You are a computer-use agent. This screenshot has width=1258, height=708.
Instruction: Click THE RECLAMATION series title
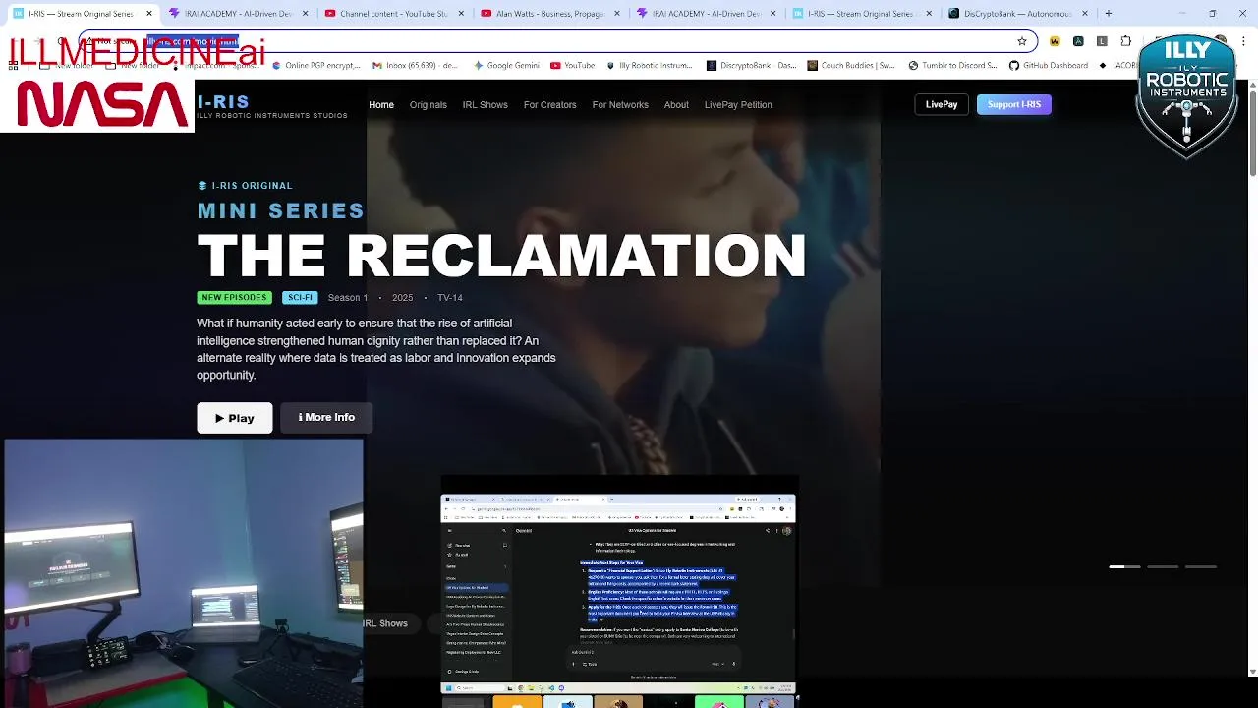[x=501, y=257]
